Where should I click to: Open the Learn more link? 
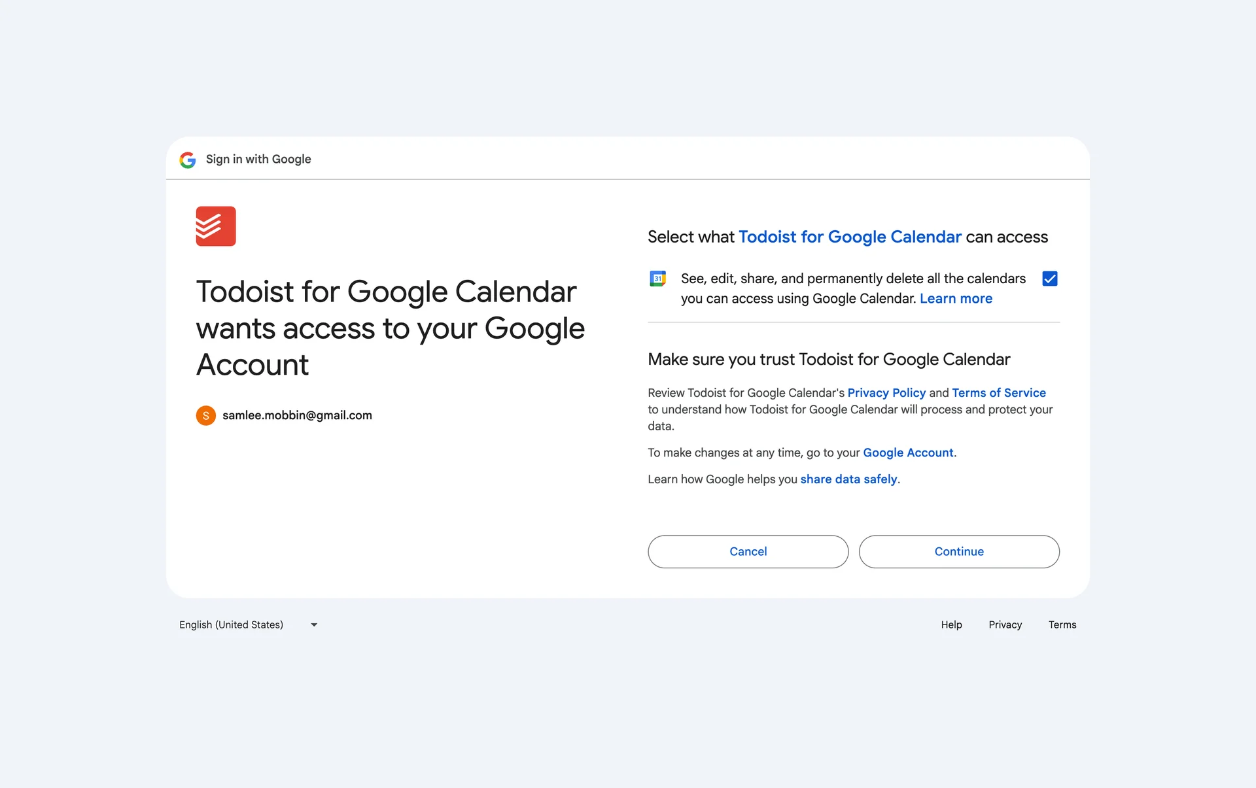956,299
